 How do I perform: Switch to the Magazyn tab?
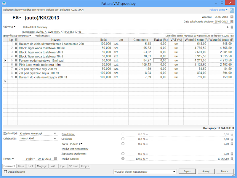coord(42,166)
